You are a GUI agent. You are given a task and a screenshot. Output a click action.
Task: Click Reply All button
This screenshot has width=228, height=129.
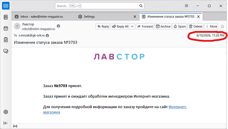[x=120, y=26]
